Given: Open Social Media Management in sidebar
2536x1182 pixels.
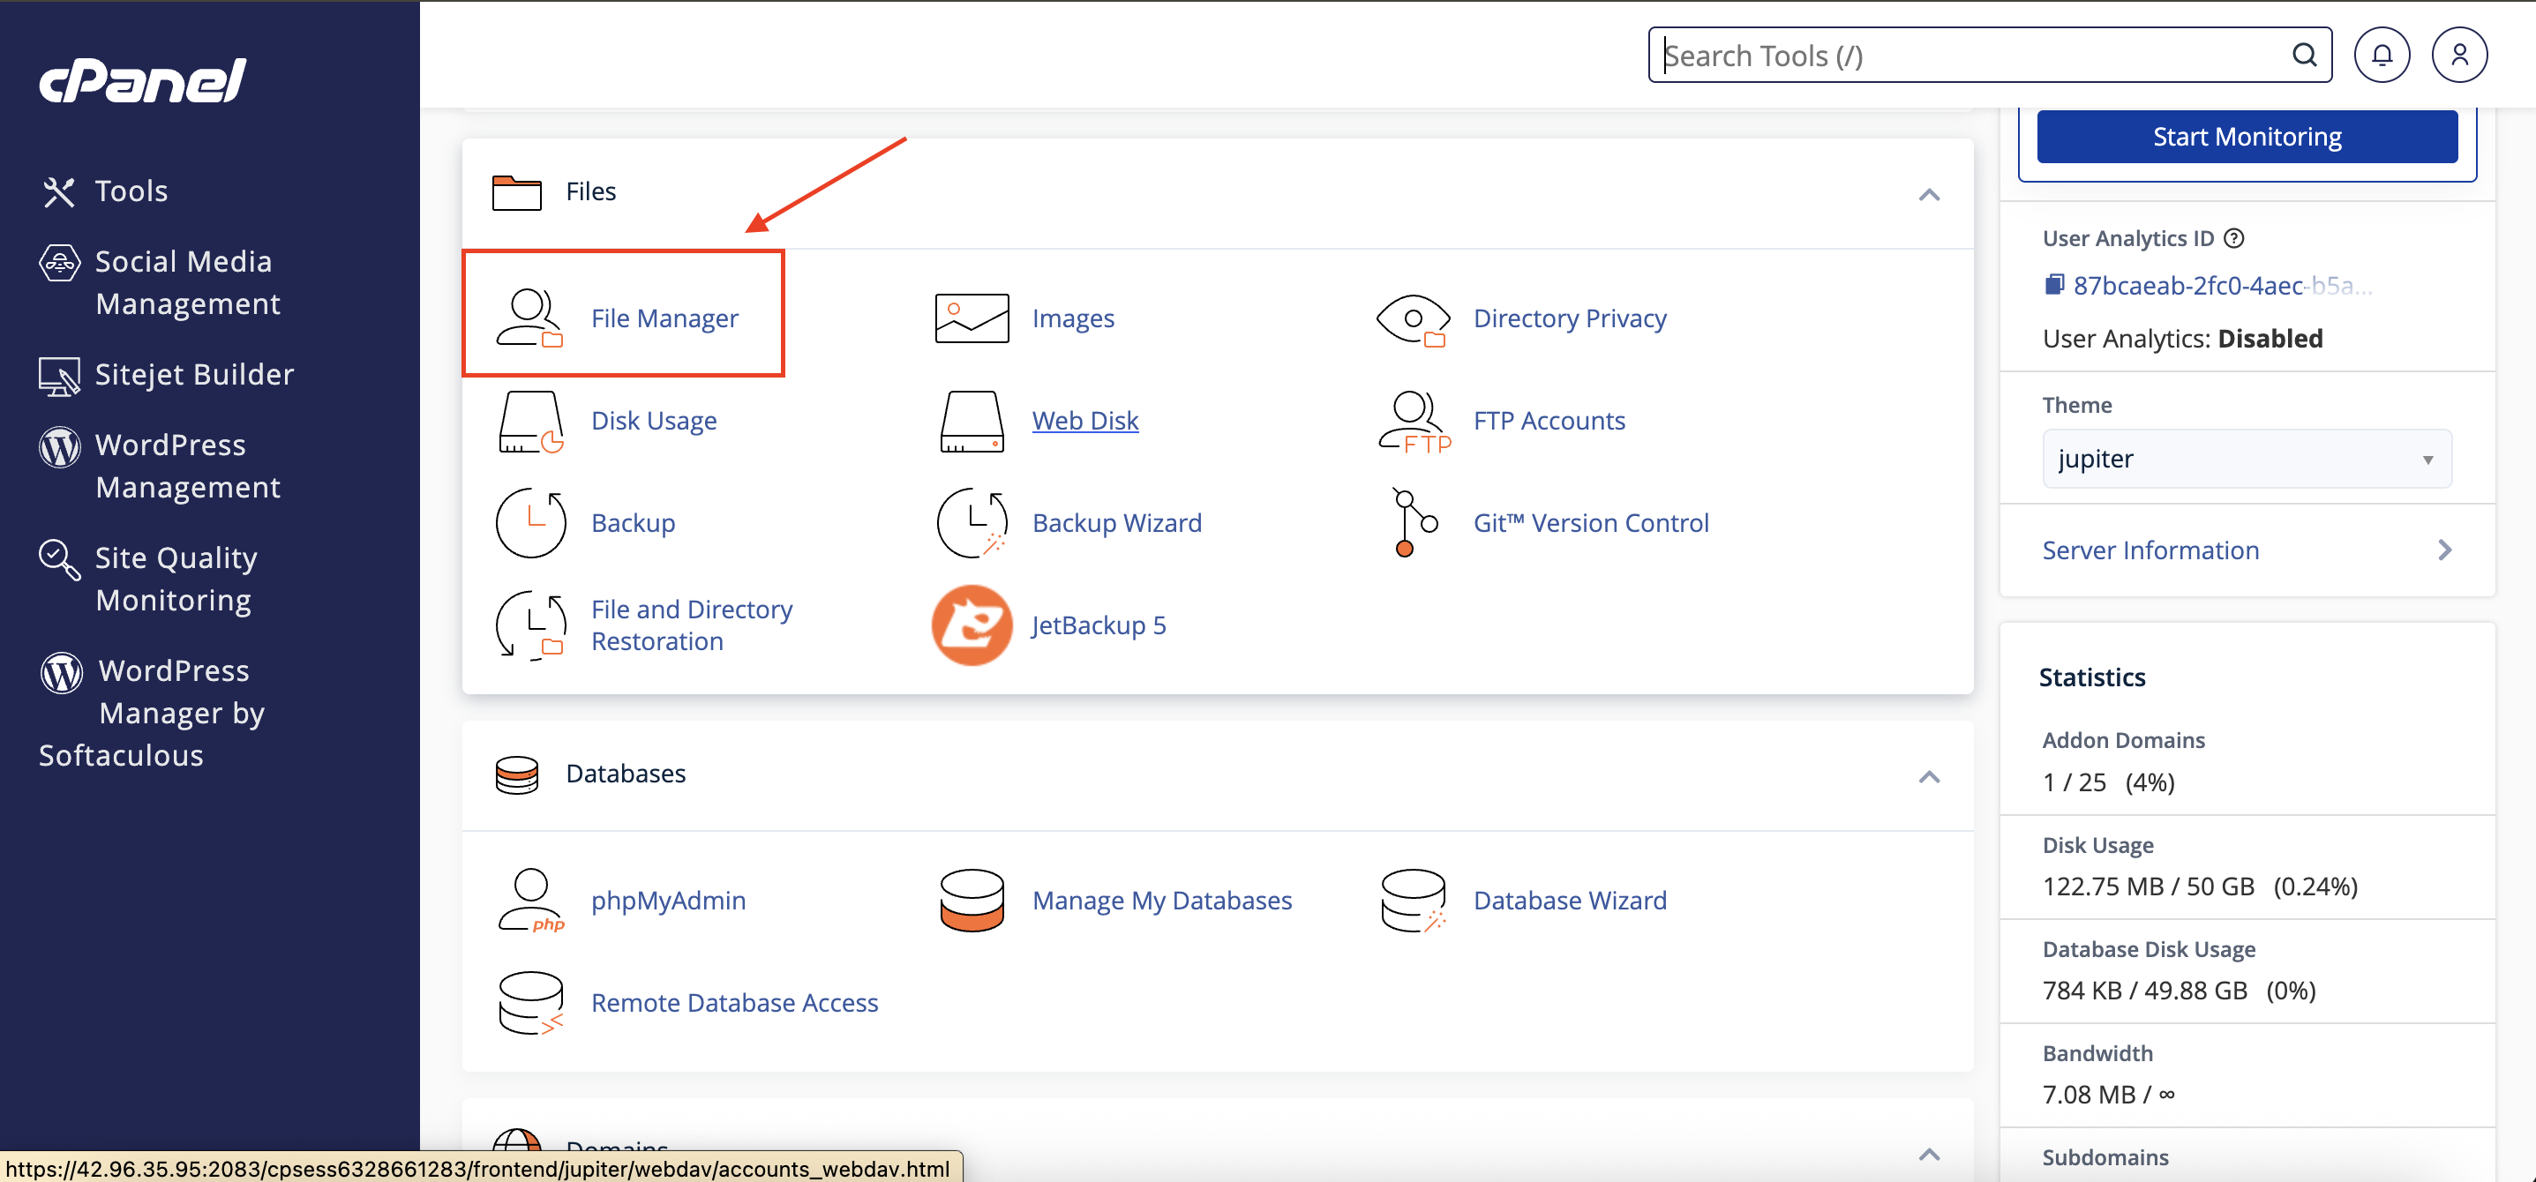Looking at the screenshot, I should [188, 282].
